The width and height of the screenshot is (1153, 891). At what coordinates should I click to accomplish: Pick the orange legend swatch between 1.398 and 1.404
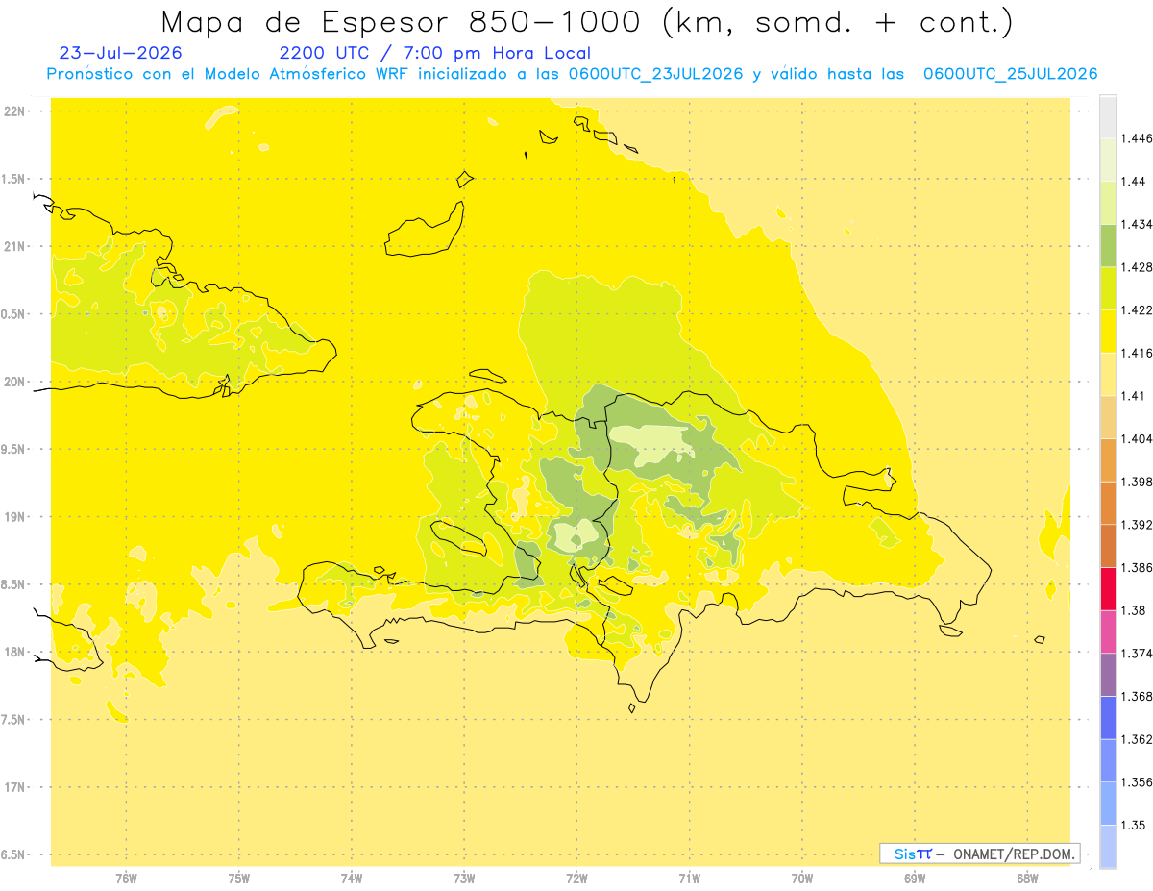1108,459
